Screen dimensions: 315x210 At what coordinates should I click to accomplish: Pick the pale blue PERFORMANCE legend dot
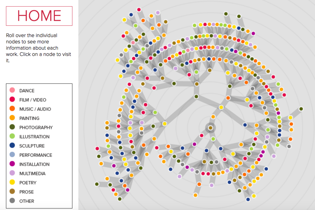[x=12, y=155]
